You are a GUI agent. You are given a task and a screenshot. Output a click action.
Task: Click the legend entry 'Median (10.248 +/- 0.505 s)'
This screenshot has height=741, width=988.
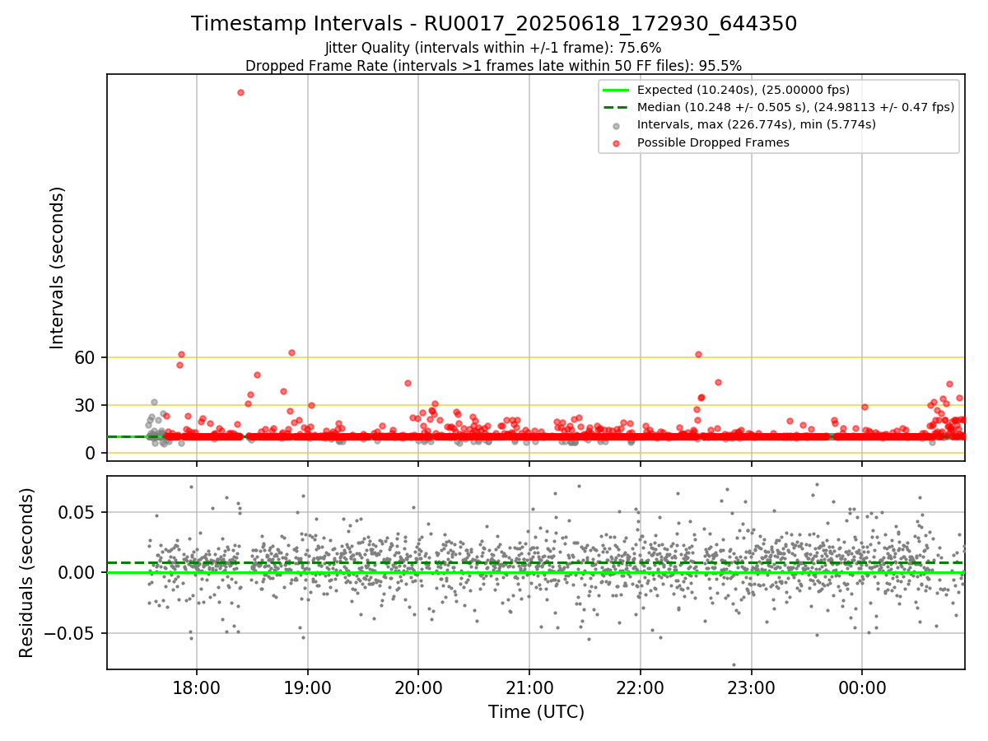click(x=795, y=107)
